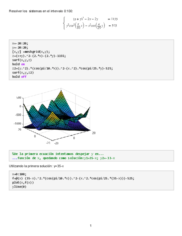This screenshot has width=182, height=236.
Task: Click the heading "Resolver los sistemas en el intervalo"
Action: (41, 11)
